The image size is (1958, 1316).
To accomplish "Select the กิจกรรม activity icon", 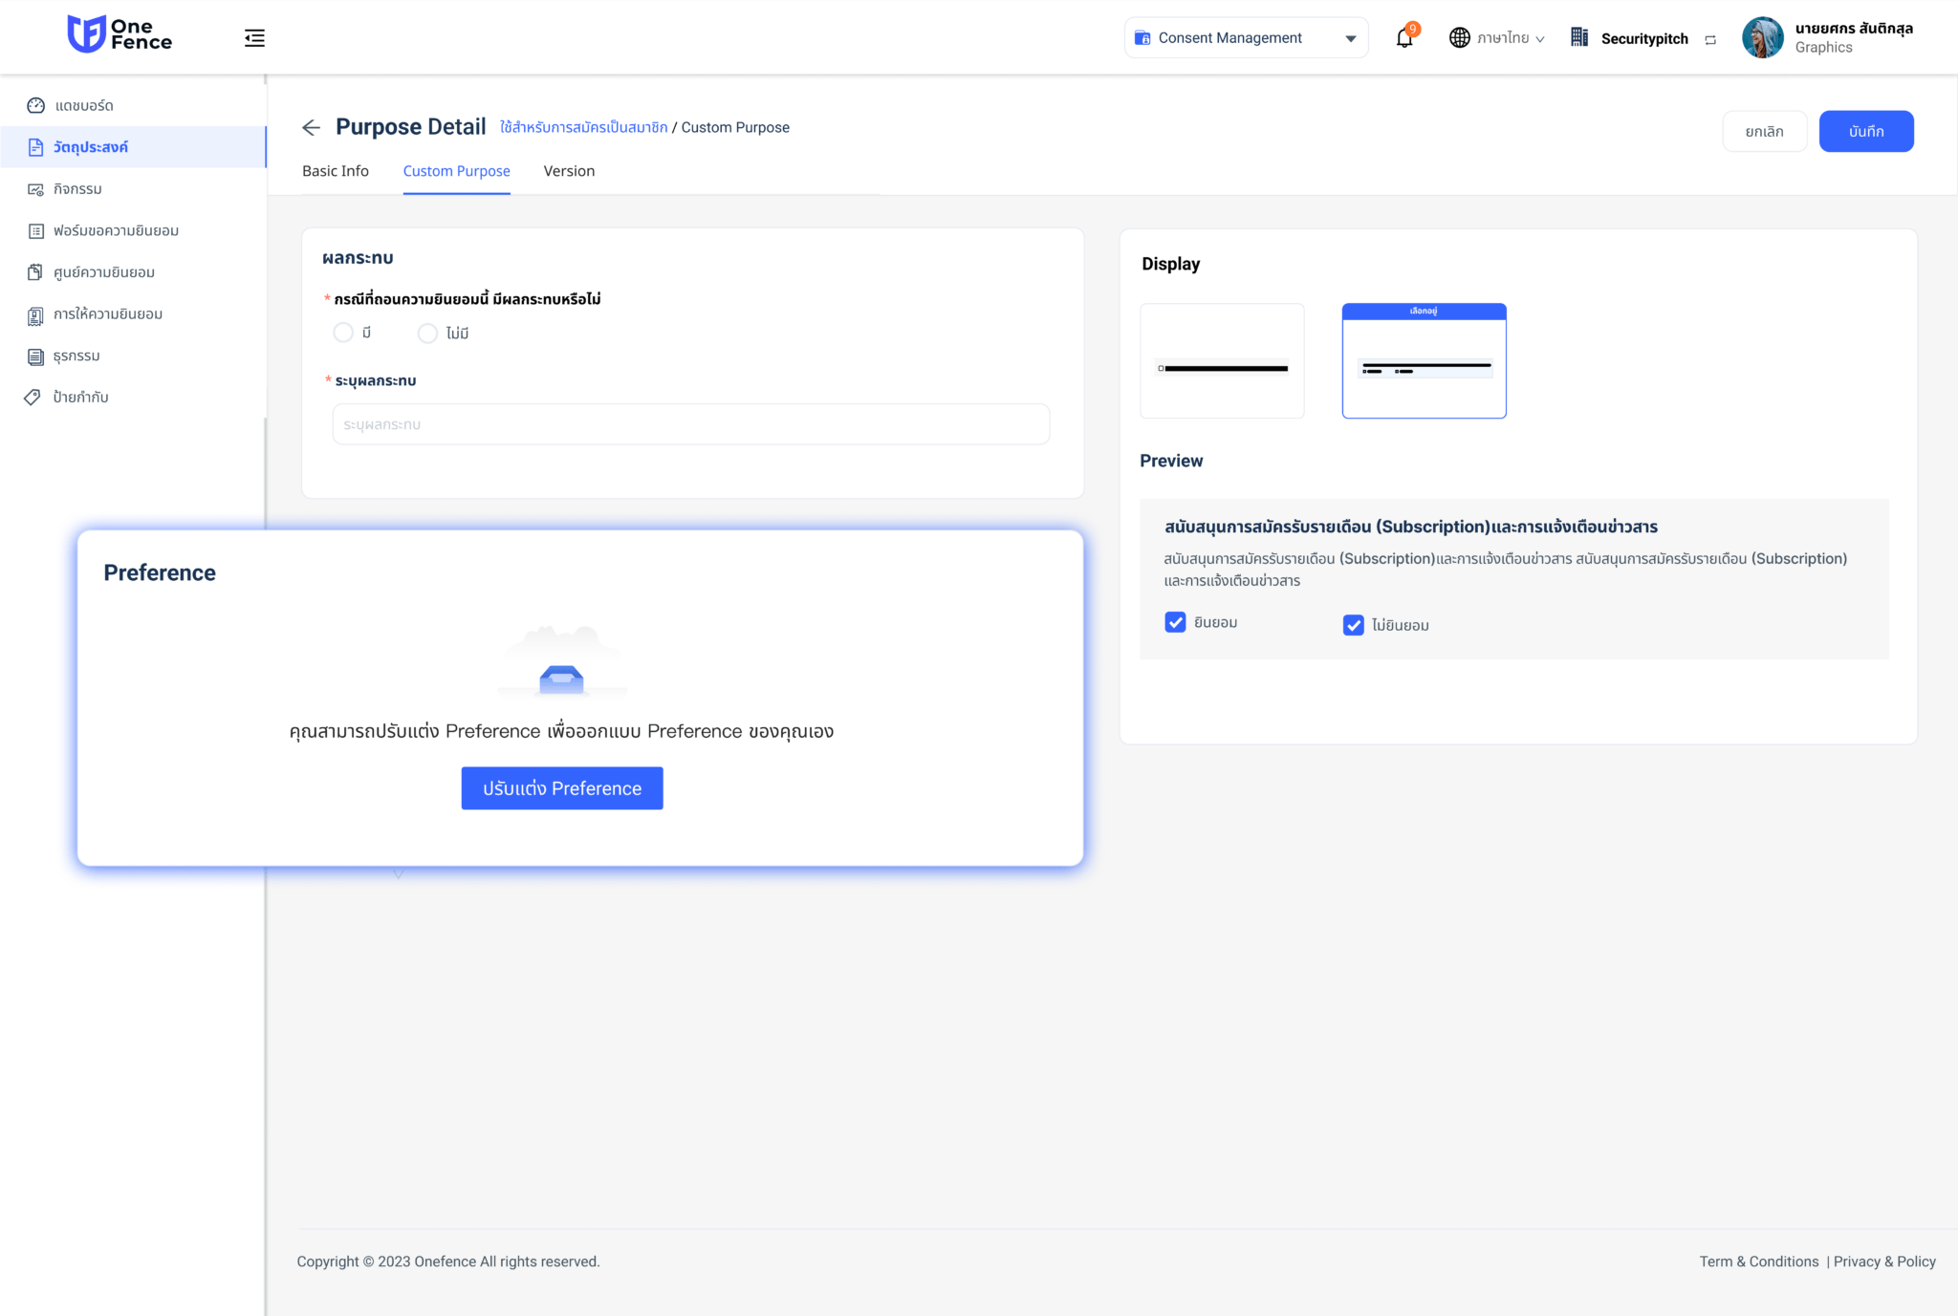I will [35, 188].
